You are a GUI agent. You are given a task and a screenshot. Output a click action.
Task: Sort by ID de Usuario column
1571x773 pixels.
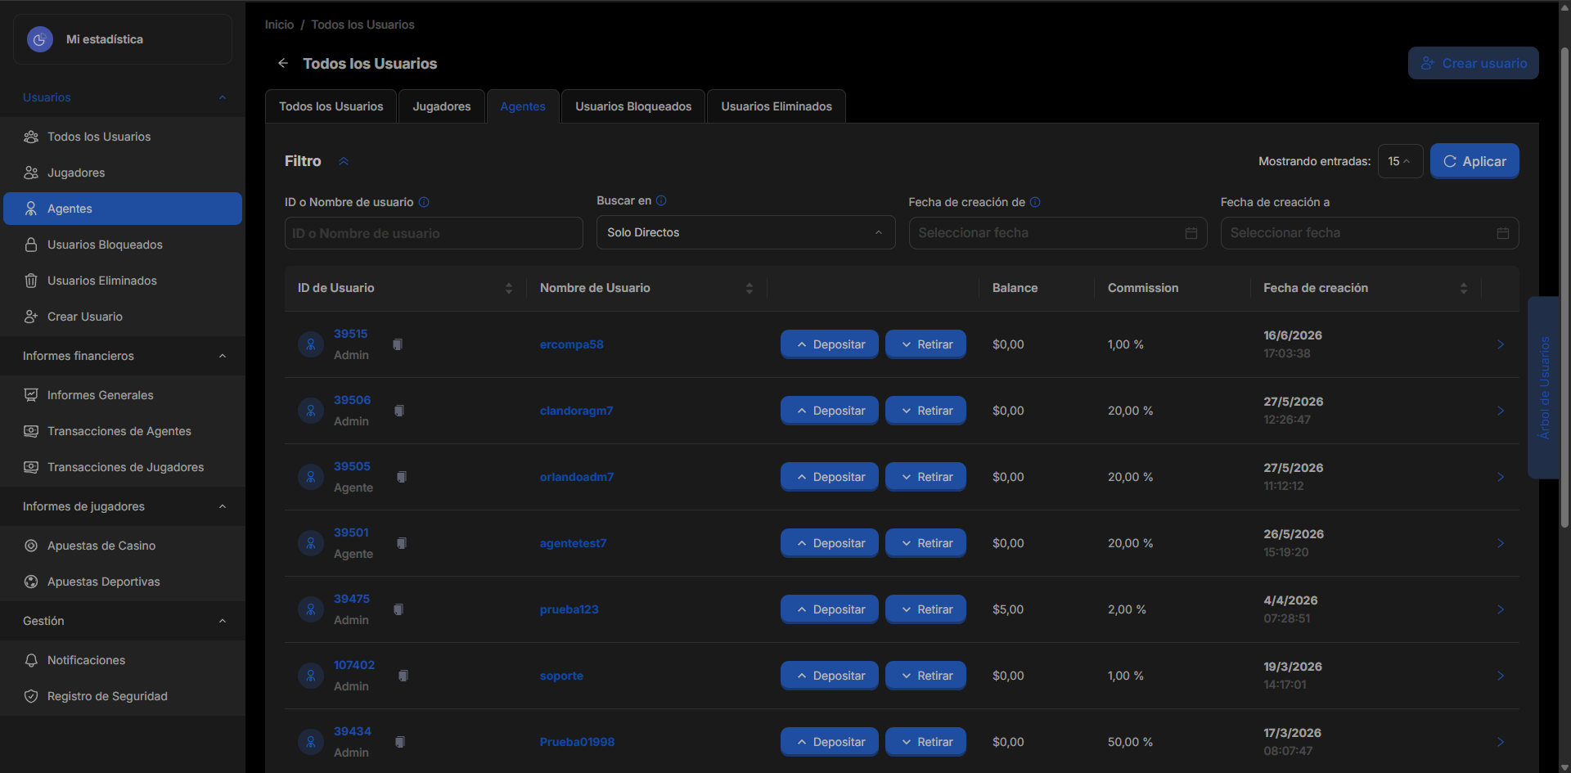509,288
